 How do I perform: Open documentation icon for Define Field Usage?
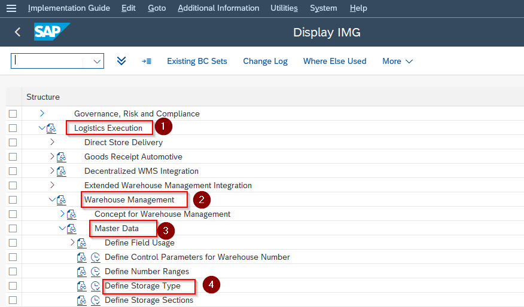tap(82, 243)
